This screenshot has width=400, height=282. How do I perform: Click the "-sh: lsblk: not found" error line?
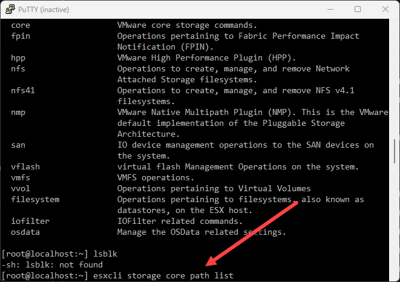(51, 264)
